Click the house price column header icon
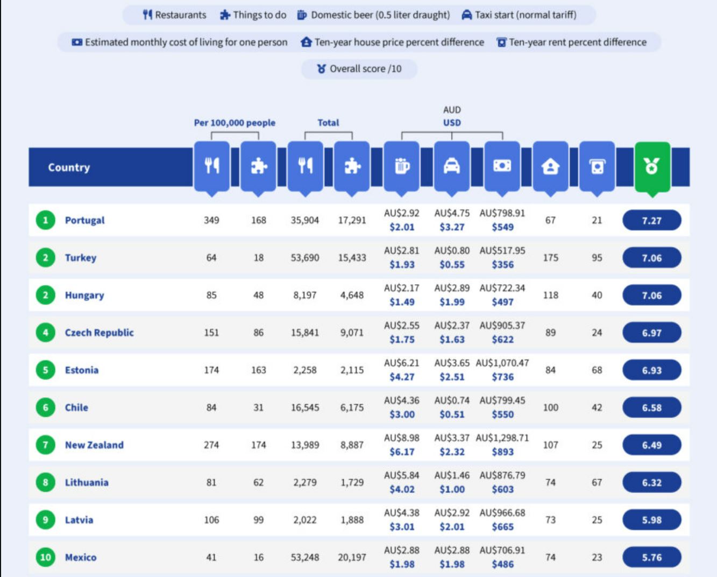 click(550, 167)
